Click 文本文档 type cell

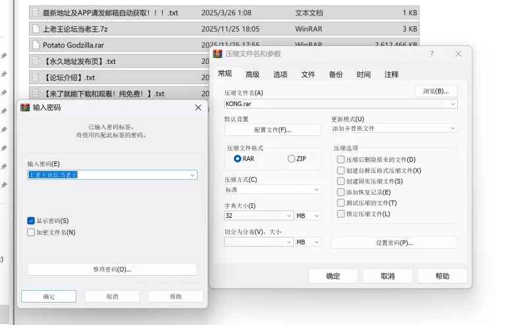pos(309,12)
